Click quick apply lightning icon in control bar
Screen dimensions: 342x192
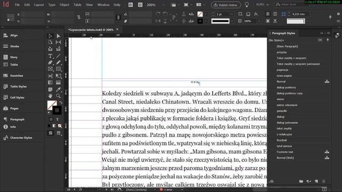[330, 17]
